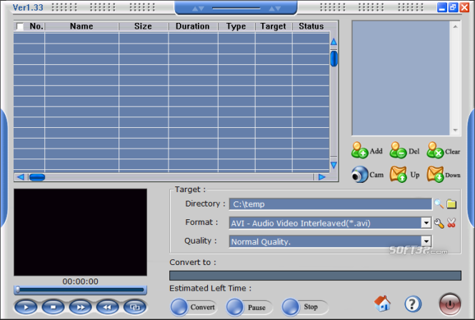Move selected file Down in list
The image size is (475, 320).
435,174
